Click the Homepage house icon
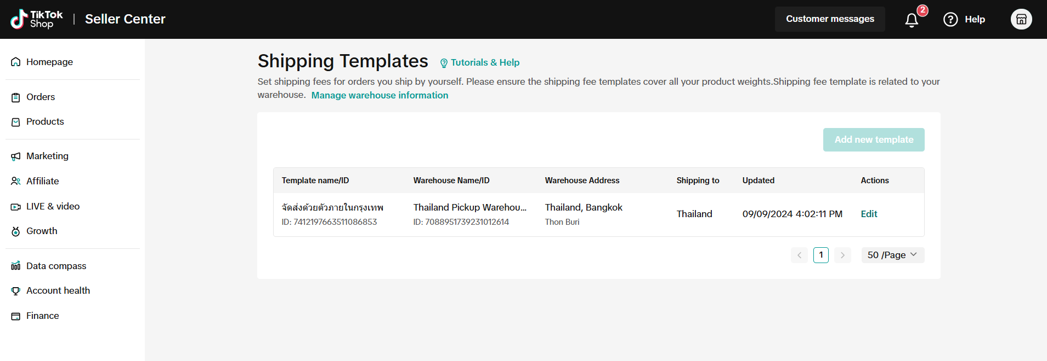The height and width of the screenshot is (361, 1047). pyautogui.click(x=16, y=62)
